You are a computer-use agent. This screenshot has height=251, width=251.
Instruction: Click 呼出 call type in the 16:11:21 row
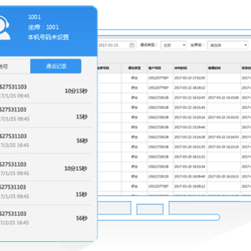(135, 157)
